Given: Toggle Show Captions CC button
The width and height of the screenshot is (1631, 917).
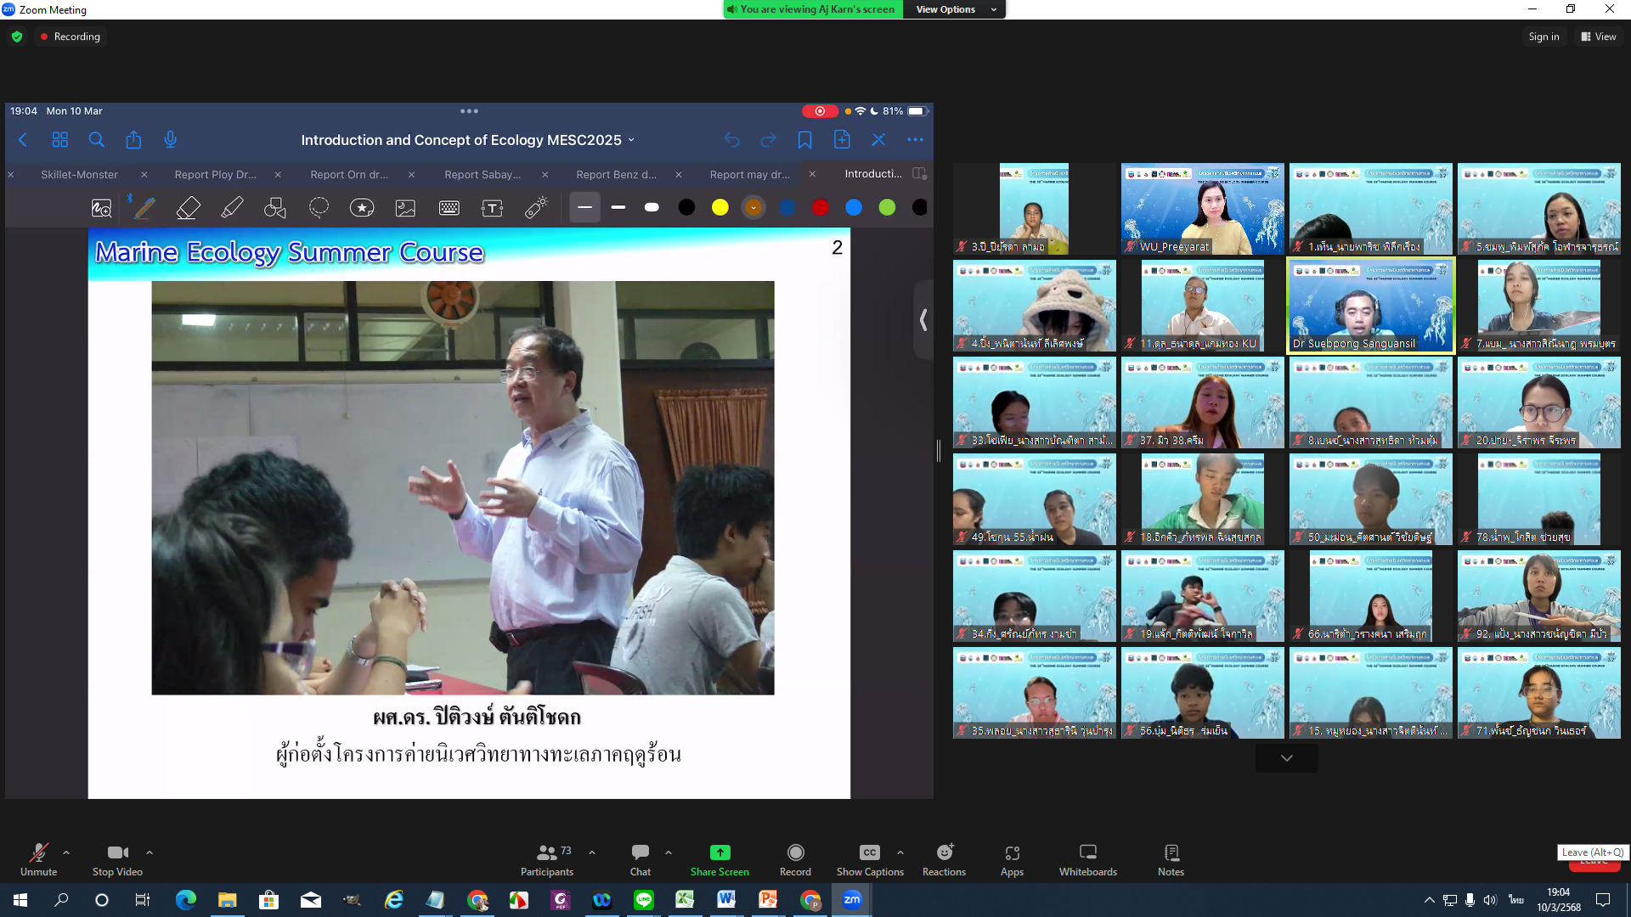Looking at the screenshot, I should [869, 852].
